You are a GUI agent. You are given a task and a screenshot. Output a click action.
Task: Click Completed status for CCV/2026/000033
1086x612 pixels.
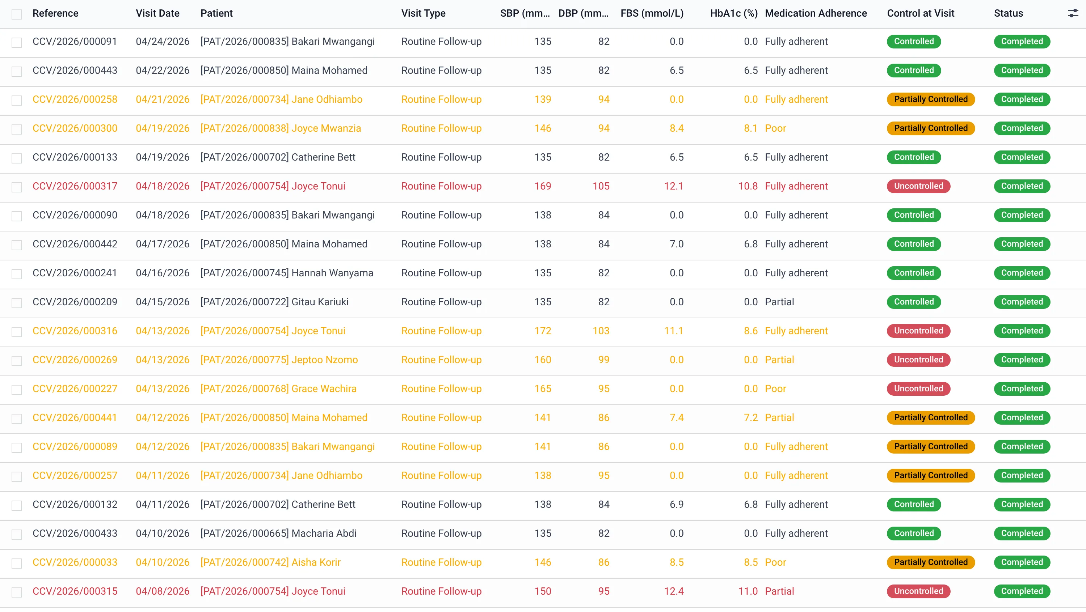click(1022, 562)
